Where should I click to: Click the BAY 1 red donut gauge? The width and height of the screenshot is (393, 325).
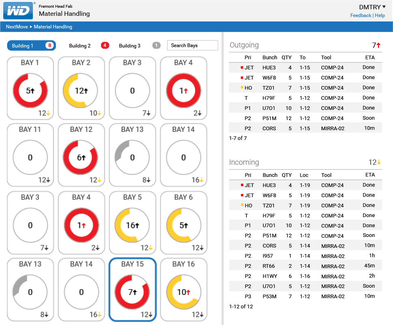tap(30, 91)
